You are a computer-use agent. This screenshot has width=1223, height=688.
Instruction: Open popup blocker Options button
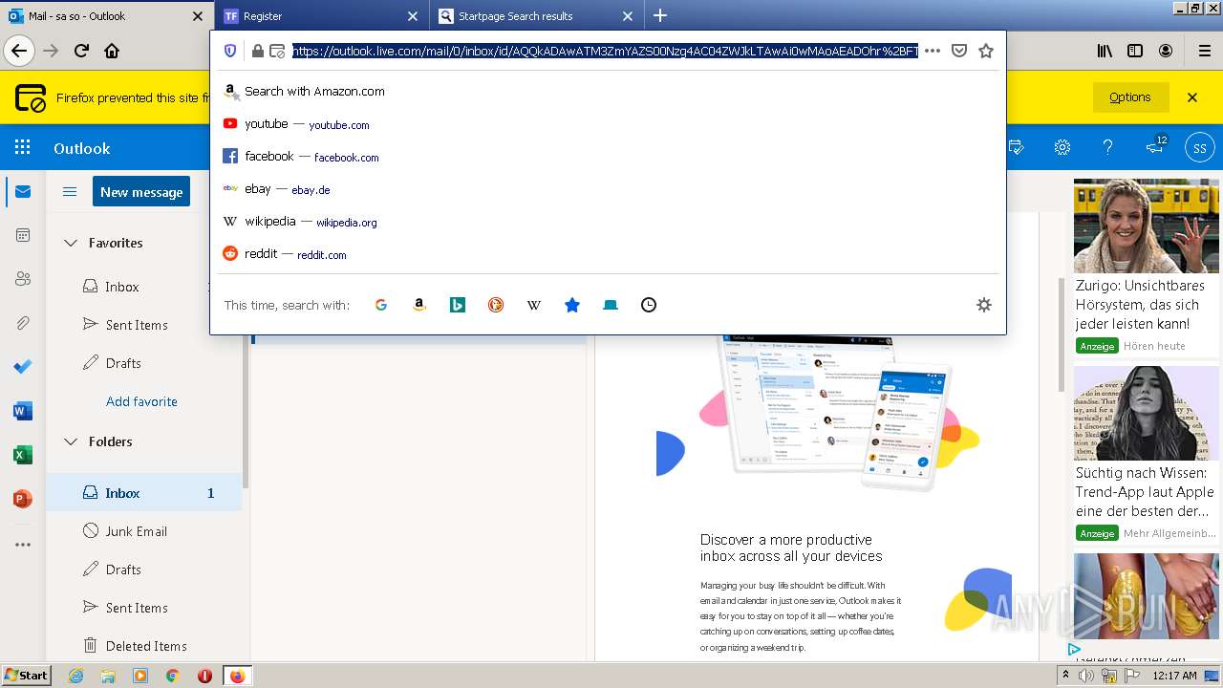pos(1129,97)
